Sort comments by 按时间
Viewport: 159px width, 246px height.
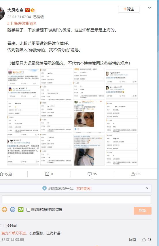(x=11, y=226)
